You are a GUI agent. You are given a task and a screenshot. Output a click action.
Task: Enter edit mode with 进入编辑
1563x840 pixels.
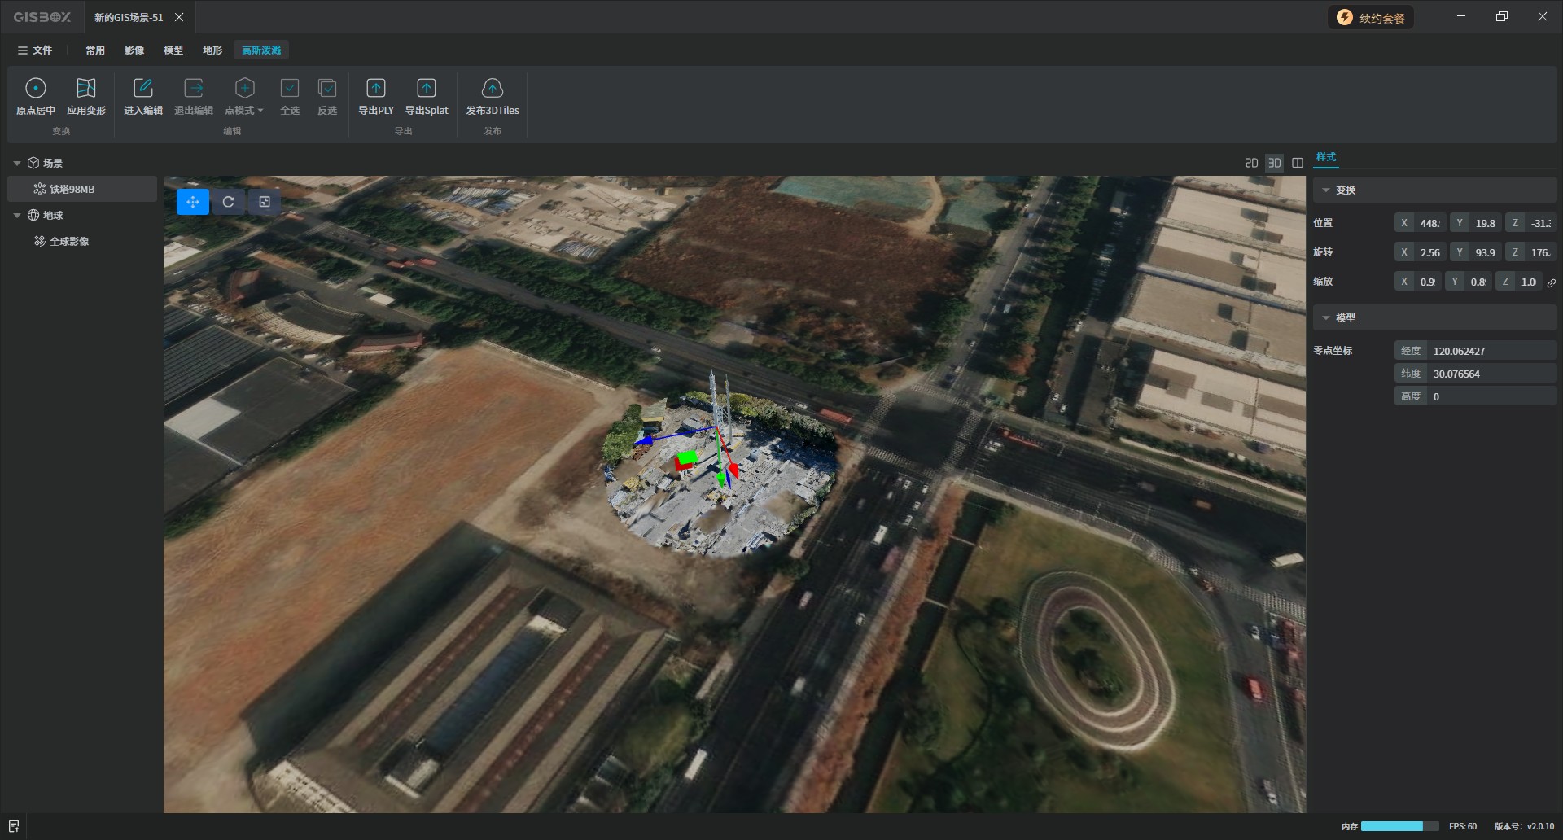(143, 88)
